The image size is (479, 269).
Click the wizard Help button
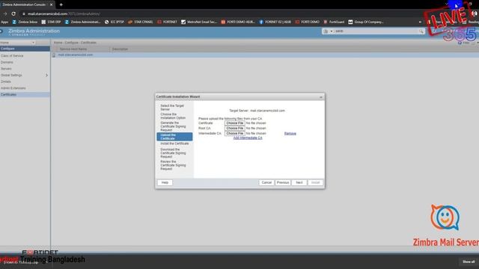pyautogui.click(x=165, y=182)
